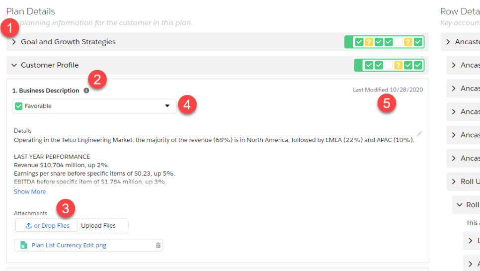Click the pencil edit icon beside Details
This screenshot has height=271, width=480.
[419, 133]
